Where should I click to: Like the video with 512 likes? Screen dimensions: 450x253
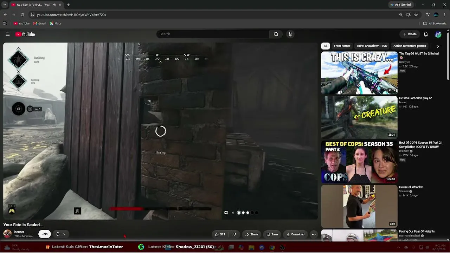220,234
